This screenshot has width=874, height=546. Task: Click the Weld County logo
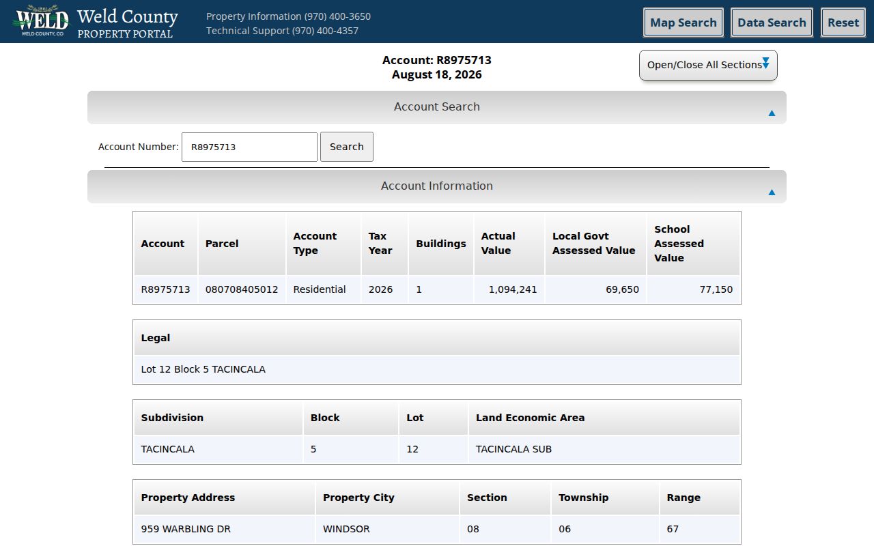coord(41,21)
